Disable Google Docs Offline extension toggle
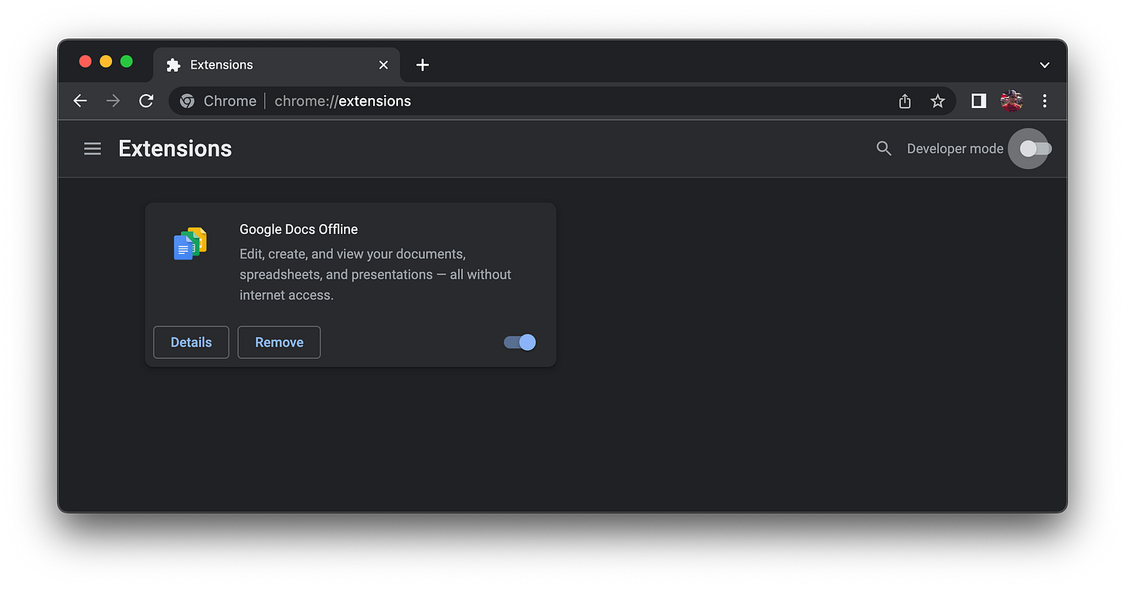Screen dimensions: 1125x589 coord(520,342)
